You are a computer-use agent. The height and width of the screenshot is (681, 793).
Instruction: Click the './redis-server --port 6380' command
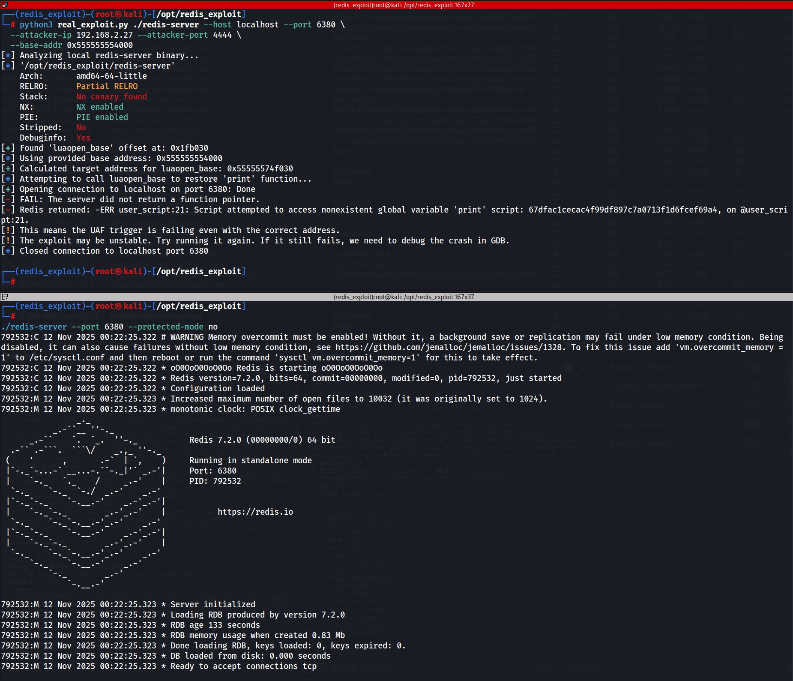(62, 327)
